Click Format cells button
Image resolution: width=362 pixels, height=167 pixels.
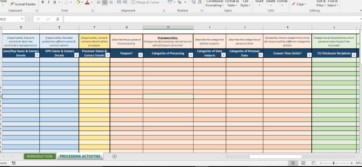(x=282, y=3)
